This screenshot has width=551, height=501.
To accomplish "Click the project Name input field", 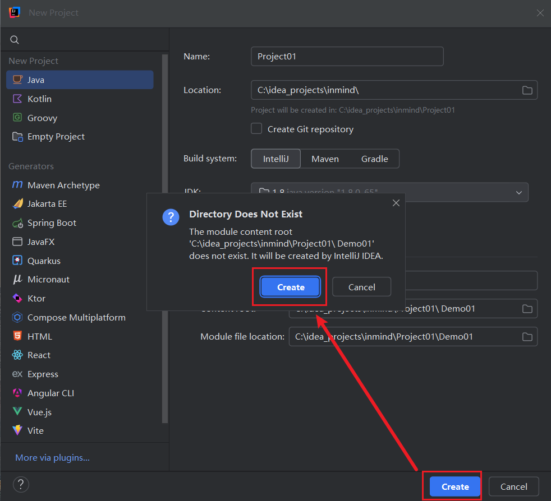I will [x=347, y=57].
